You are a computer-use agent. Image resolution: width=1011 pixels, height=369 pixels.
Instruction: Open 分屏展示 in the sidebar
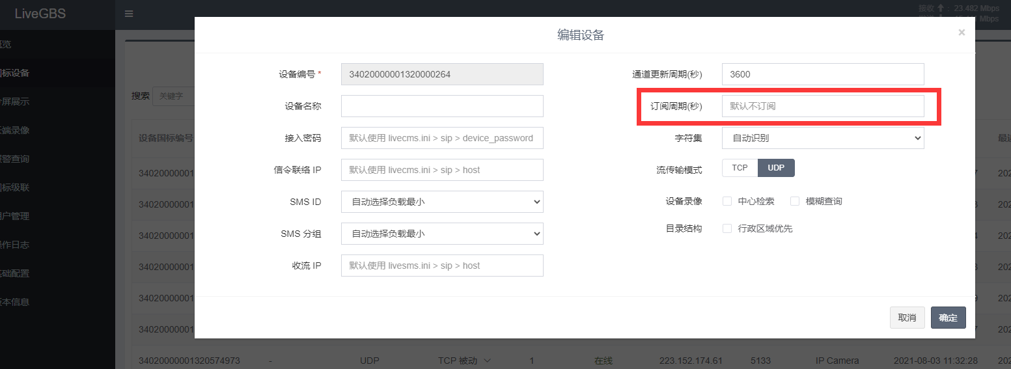pos(57,102)
